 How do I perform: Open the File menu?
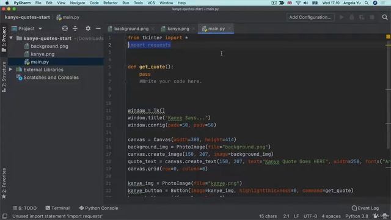[x=38, y=2]
